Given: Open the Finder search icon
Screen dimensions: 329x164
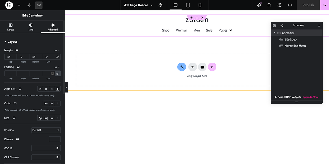Looking at the screenshot, I should (x=269, y=5).
